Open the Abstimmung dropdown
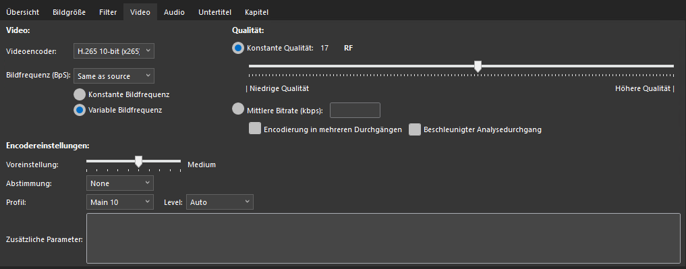The width and height of the screenshot is (686, 269). pyautogui.click(x=120, y=183)
